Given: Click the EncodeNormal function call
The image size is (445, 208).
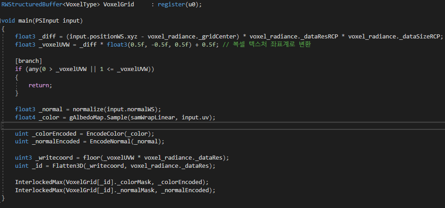Looking at the screenshot, I should coord(110,141).
